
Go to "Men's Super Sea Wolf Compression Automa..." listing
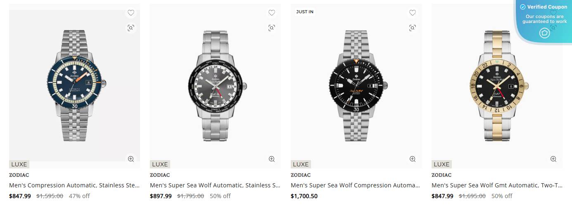click(355, 185)
